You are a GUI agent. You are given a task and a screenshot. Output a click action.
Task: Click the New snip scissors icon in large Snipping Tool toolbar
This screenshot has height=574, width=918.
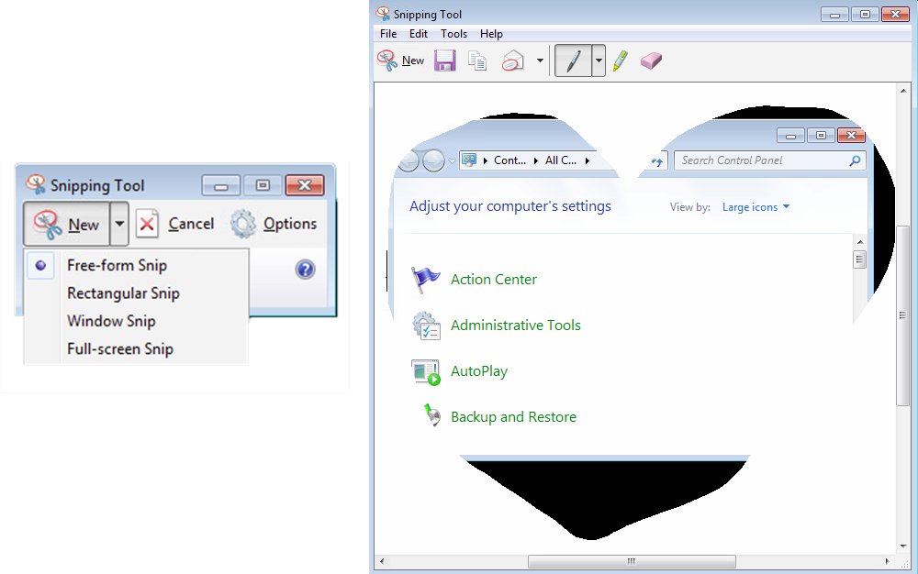tap(387, 61)
